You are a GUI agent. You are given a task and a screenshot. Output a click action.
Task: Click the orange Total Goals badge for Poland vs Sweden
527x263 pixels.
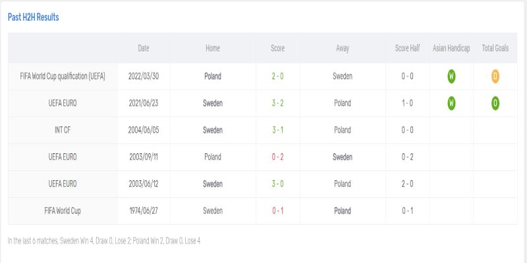495,76
